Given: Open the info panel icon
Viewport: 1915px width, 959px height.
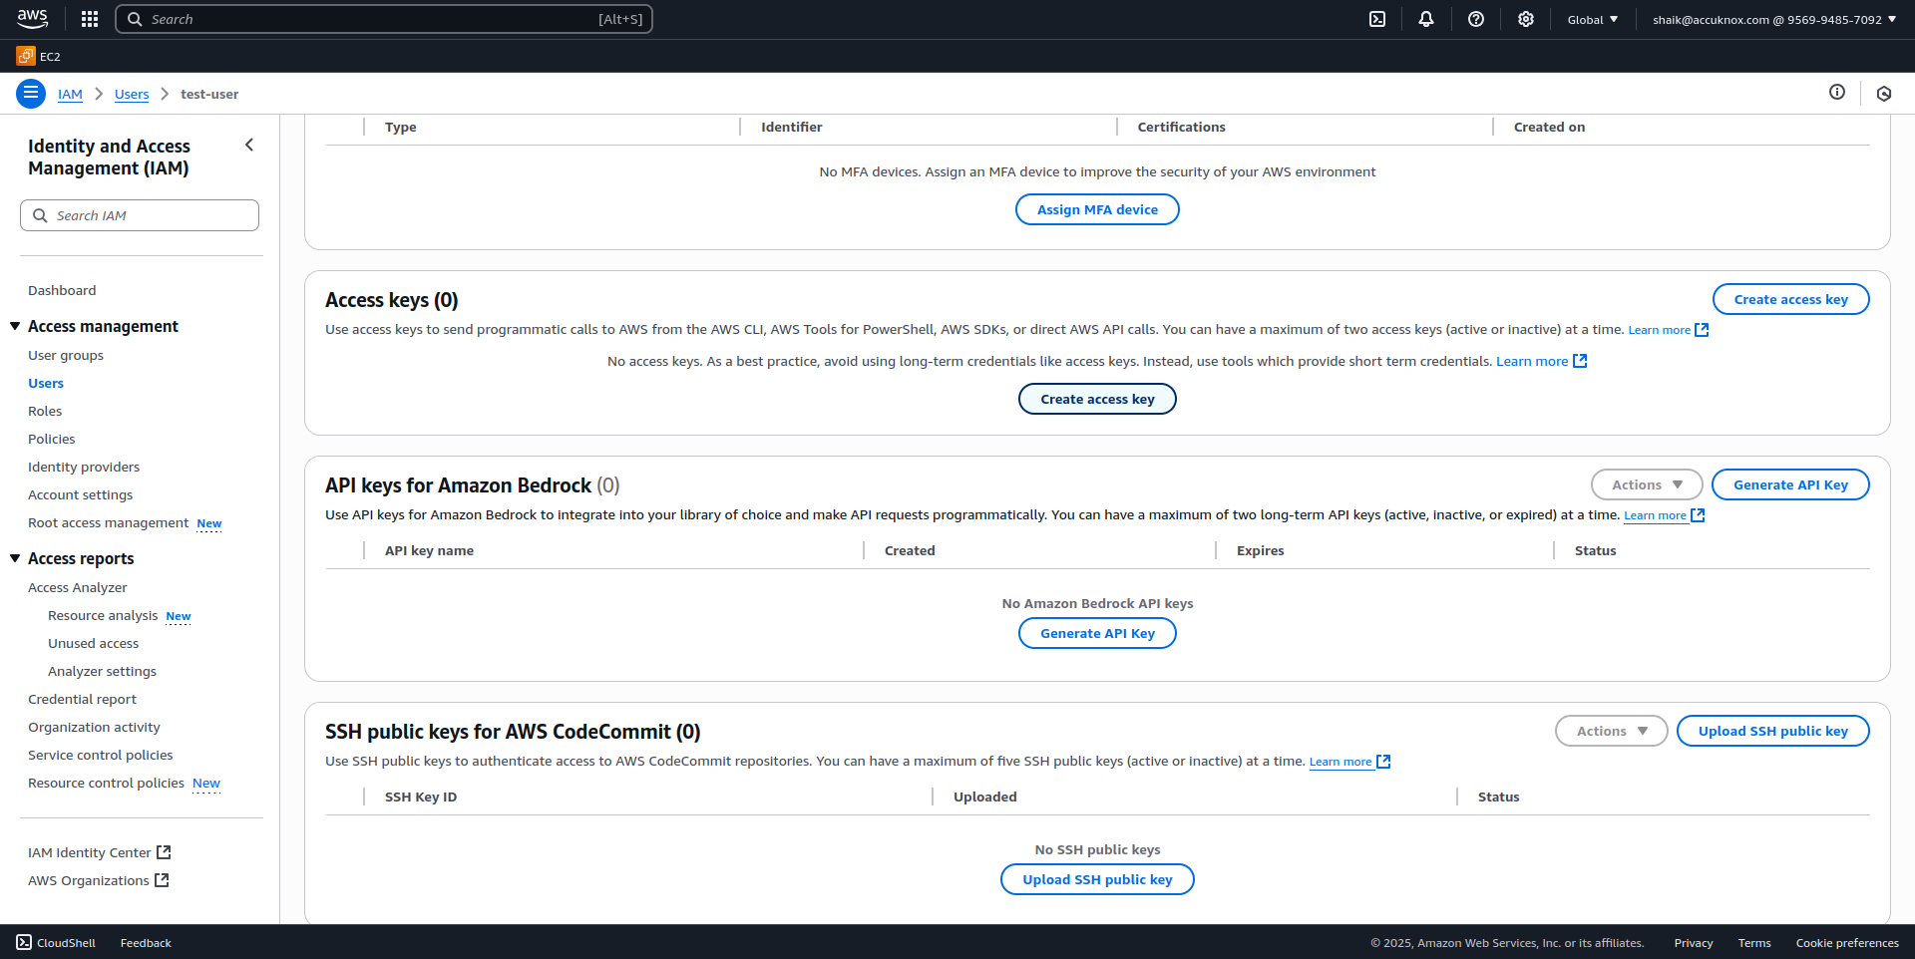Looking at the screenshot, I should point(1837,93).
